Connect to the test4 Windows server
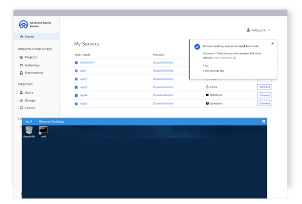 264,95
